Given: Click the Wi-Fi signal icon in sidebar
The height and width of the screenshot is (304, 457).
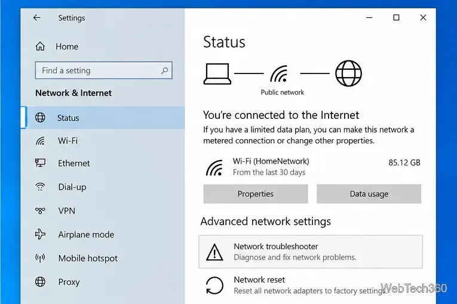Looking at the screenshot, I should (40, 141).
